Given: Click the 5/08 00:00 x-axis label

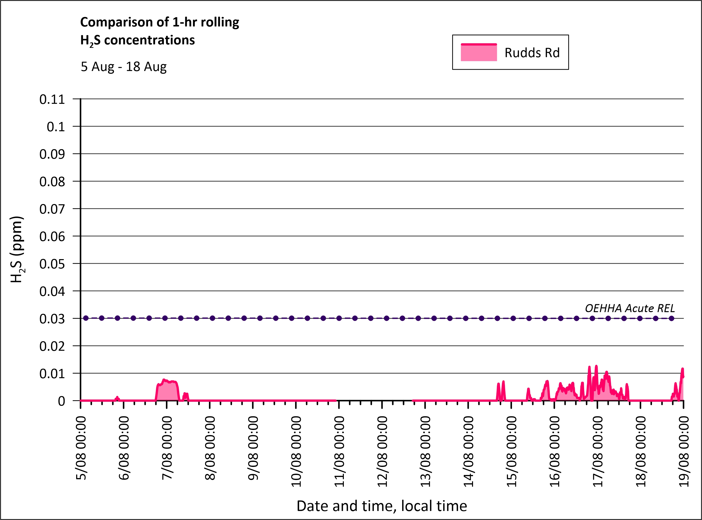Looking at the screenshot, I should (81, 448).
